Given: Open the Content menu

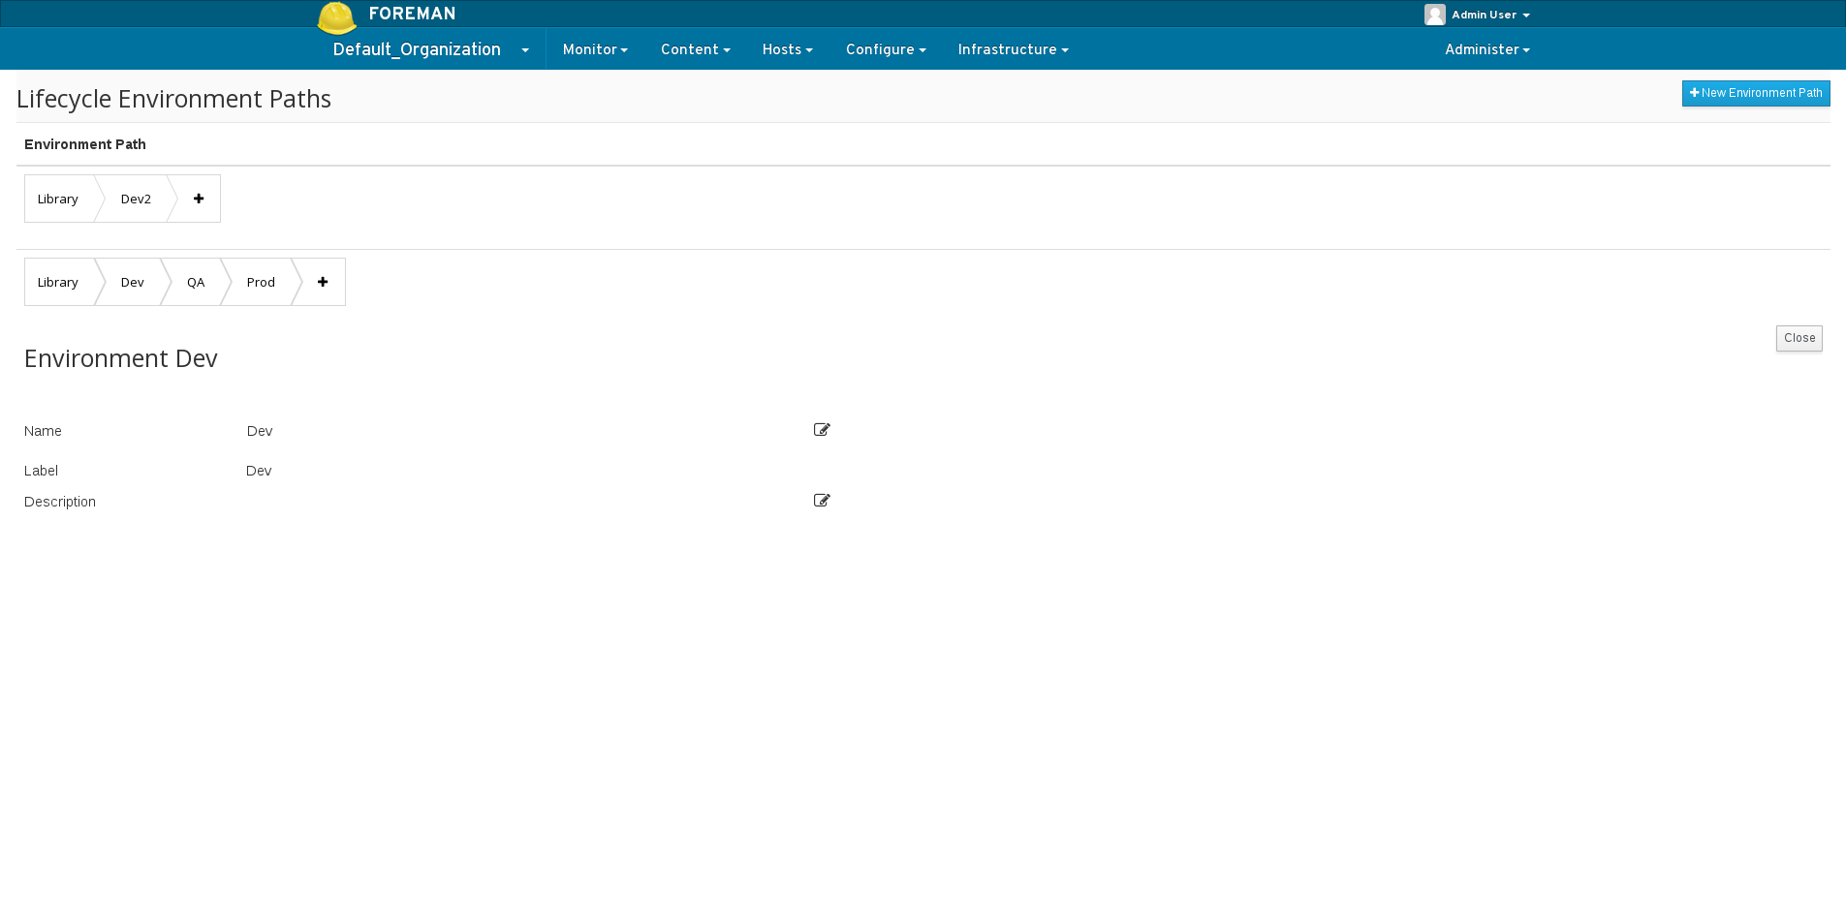Looking at the screenshot, I should (x=695, y=49).
